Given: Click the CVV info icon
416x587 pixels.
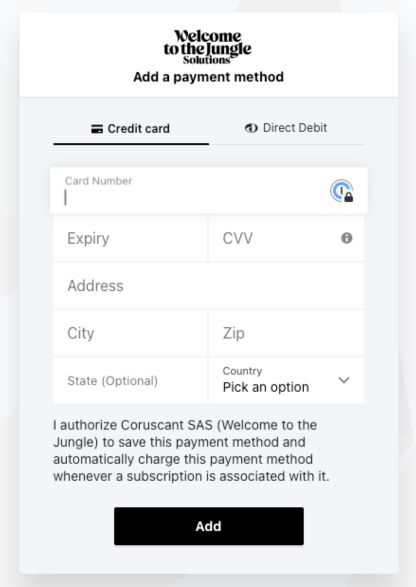Looking at the screenshot, I should click(x=347, y=238).
